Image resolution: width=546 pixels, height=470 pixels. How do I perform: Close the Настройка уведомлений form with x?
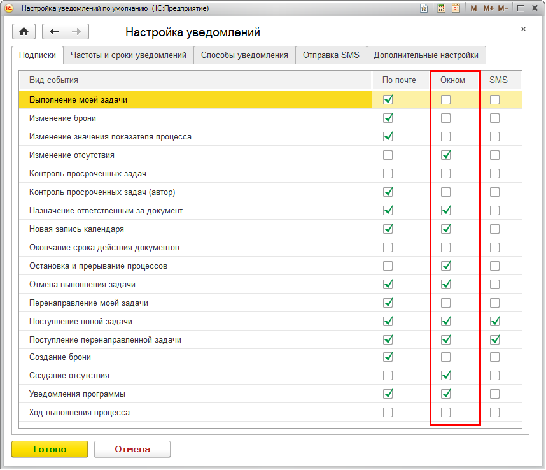pos(523,29)
